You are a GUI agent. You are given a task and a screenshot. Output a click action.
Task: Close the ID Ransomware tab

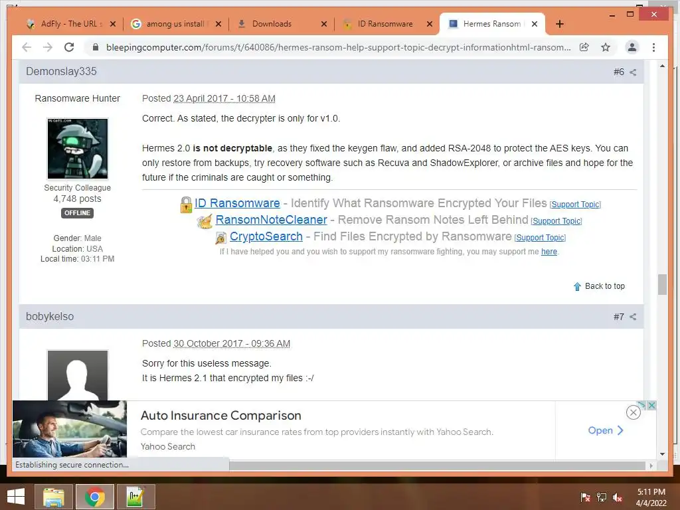coord(430,24)
